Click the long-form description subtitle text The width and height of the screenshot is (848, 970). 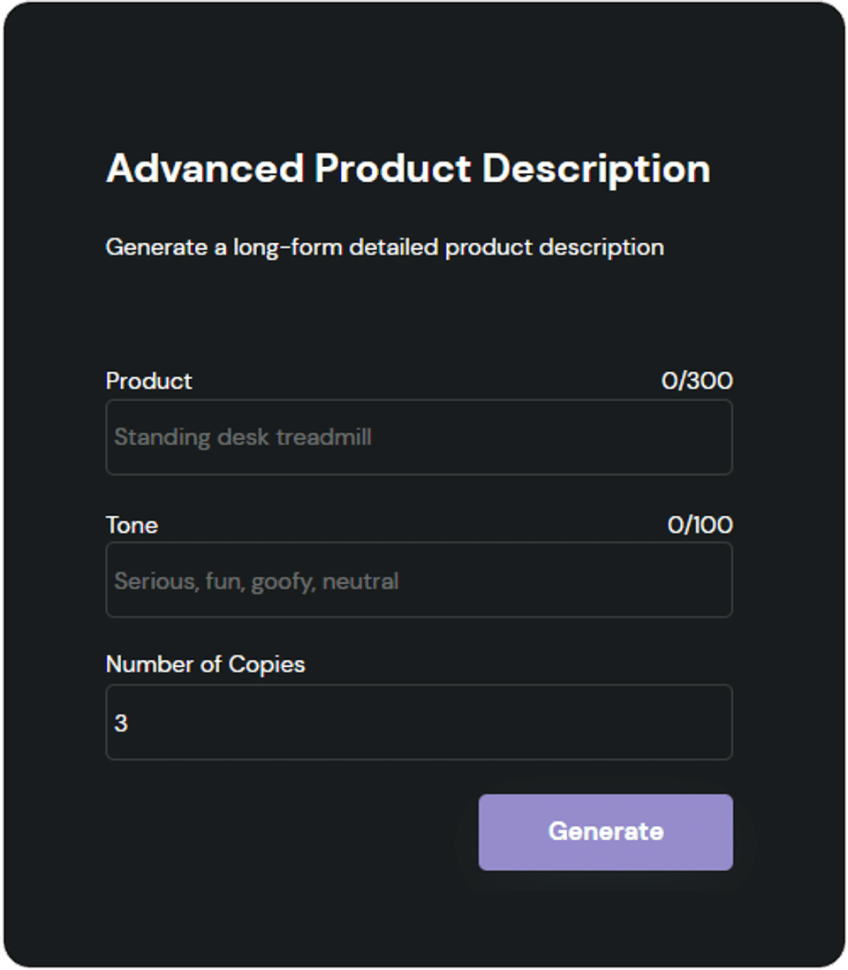click(384, 246)
